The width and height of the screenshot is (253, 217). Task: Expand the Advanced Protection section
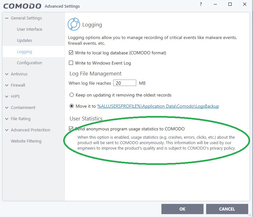7,130
